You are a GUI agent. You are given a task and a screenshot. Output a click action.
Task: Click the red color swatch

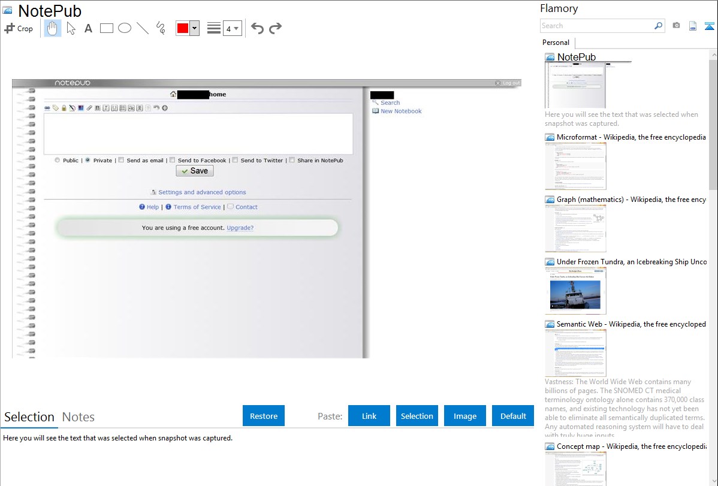(183, 28)
